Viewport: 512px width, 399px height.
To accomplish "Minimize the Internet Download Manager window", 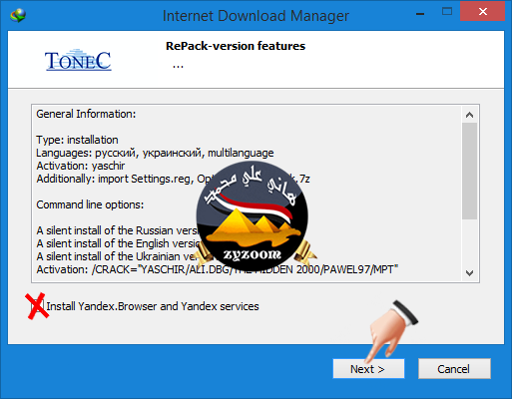I will coord(420,14).
